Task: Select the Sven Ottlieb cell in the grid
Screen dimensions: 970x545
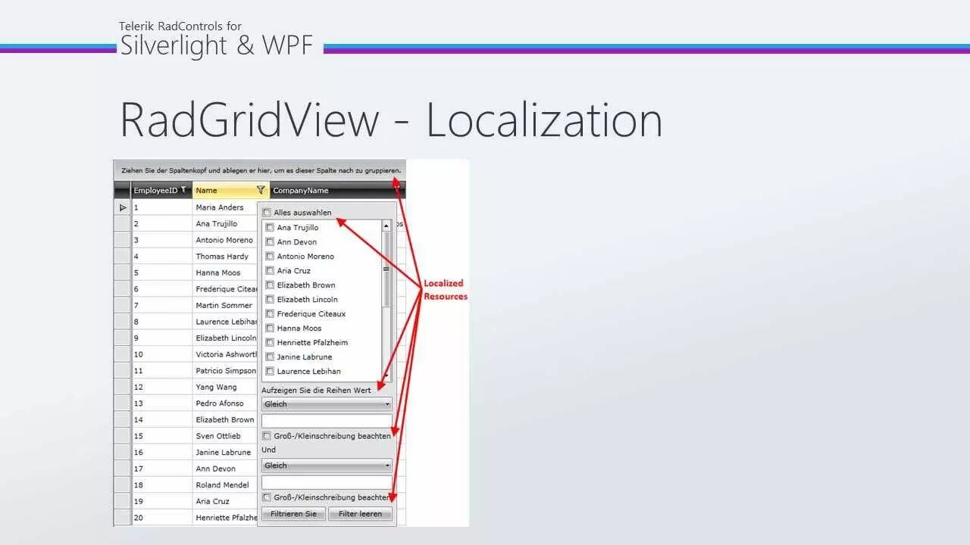Action: pyautogui.click(x=224, y=436)
